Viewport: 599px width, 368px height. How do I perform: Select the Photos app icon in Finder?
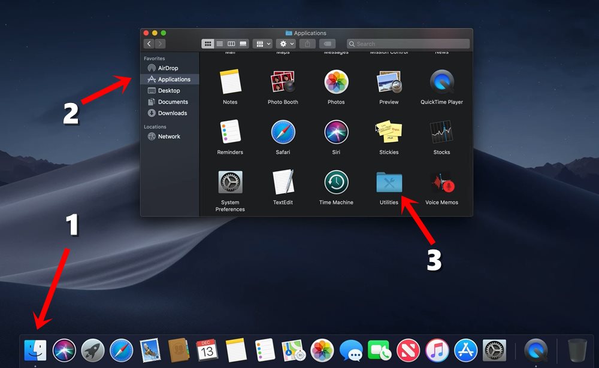coord(336,82)
